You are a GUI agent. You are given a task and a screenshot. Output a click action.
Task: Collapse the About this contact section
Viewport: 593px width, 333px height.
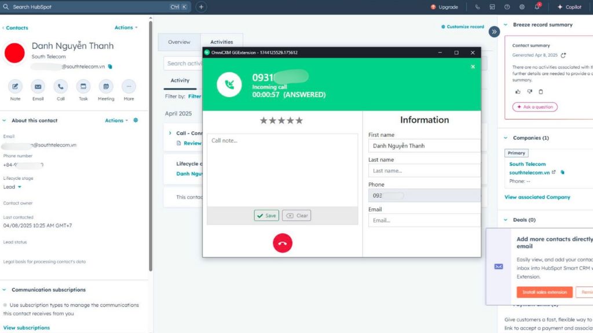pyautogui.click(x=4, y=120)
